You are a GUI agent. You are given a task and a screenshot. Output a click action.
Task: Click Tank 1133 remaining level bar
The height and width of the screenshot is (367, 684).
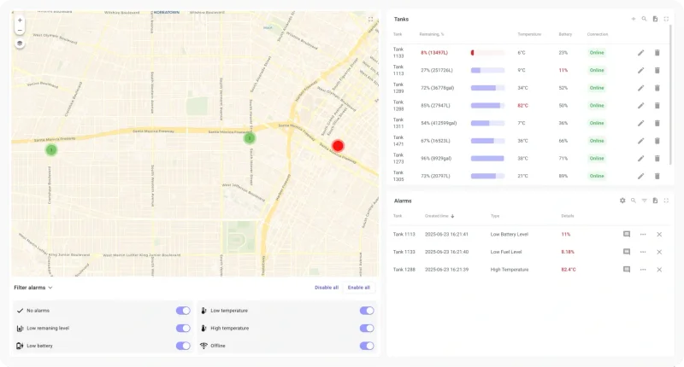click(487, 53)
